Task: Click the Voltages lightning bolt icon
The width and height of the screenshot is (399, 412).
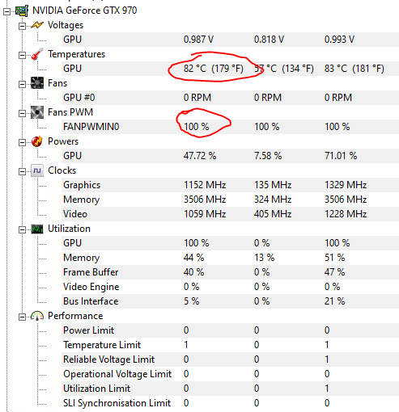Action: [37, 25]
